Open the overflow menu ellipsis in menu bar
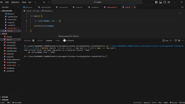Screen dimensions: 185x104 tap(35, 2)
